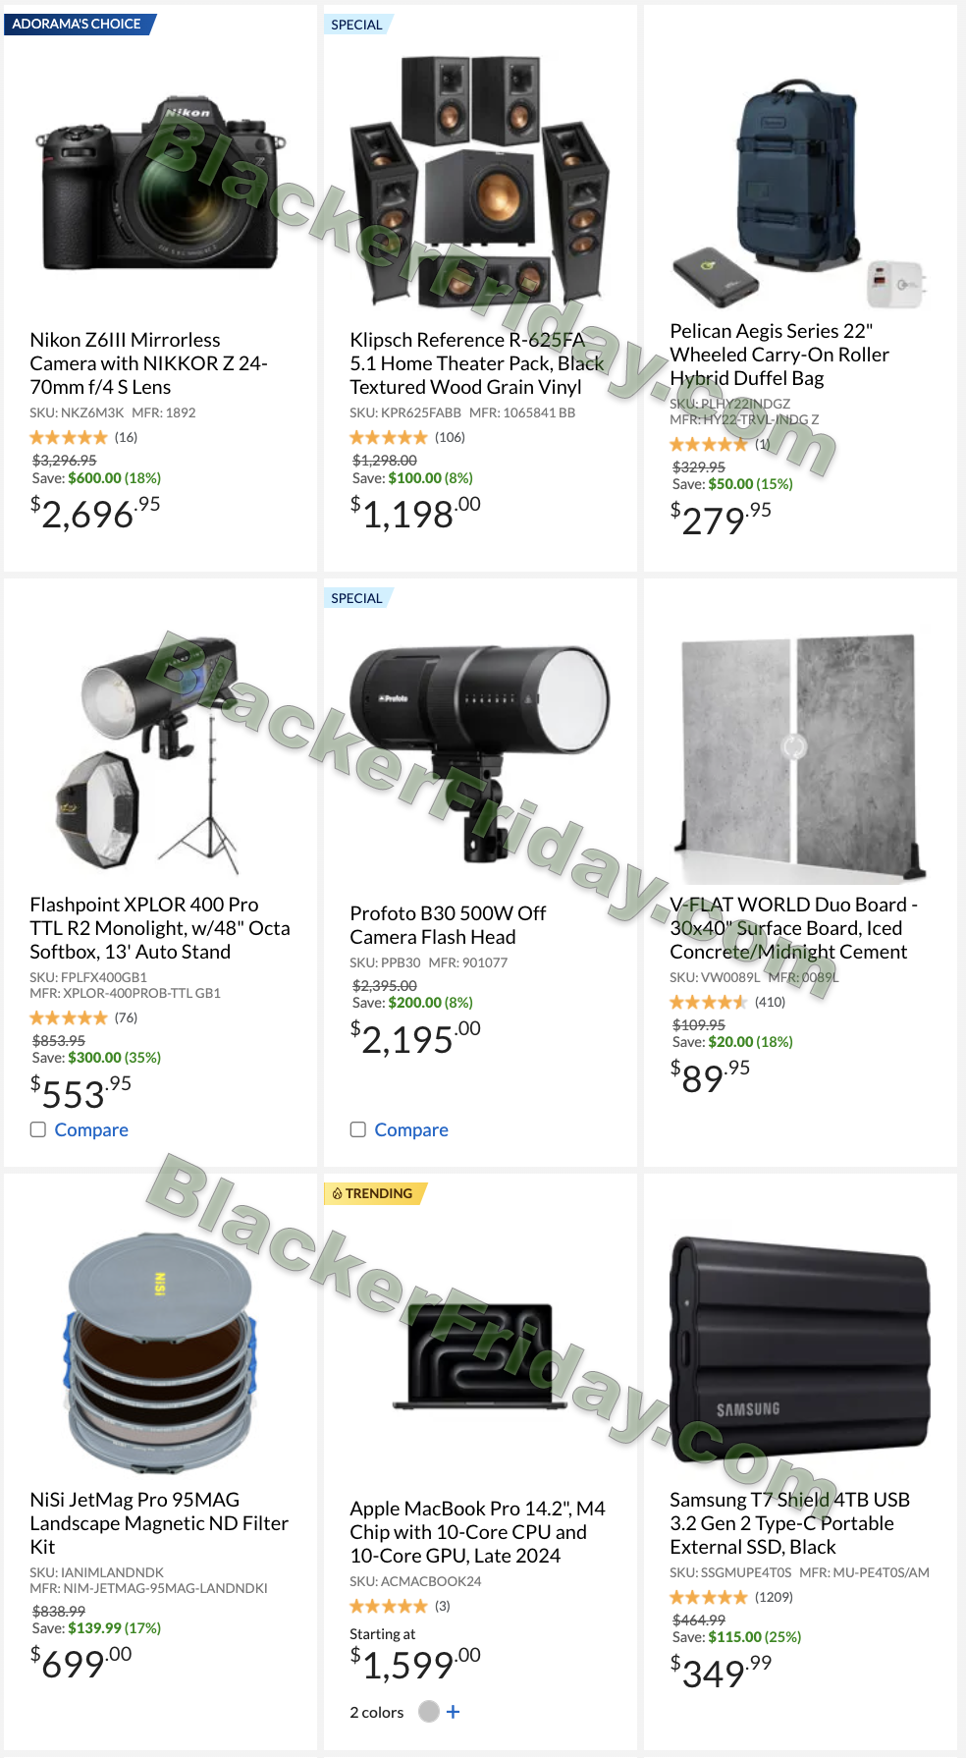Open NiSi JetMag Pro 95MAG Kit link

(x=159, y=1523)
